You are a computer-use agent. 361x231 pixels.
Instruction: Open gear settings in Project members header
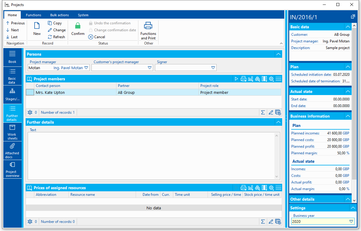271,79
